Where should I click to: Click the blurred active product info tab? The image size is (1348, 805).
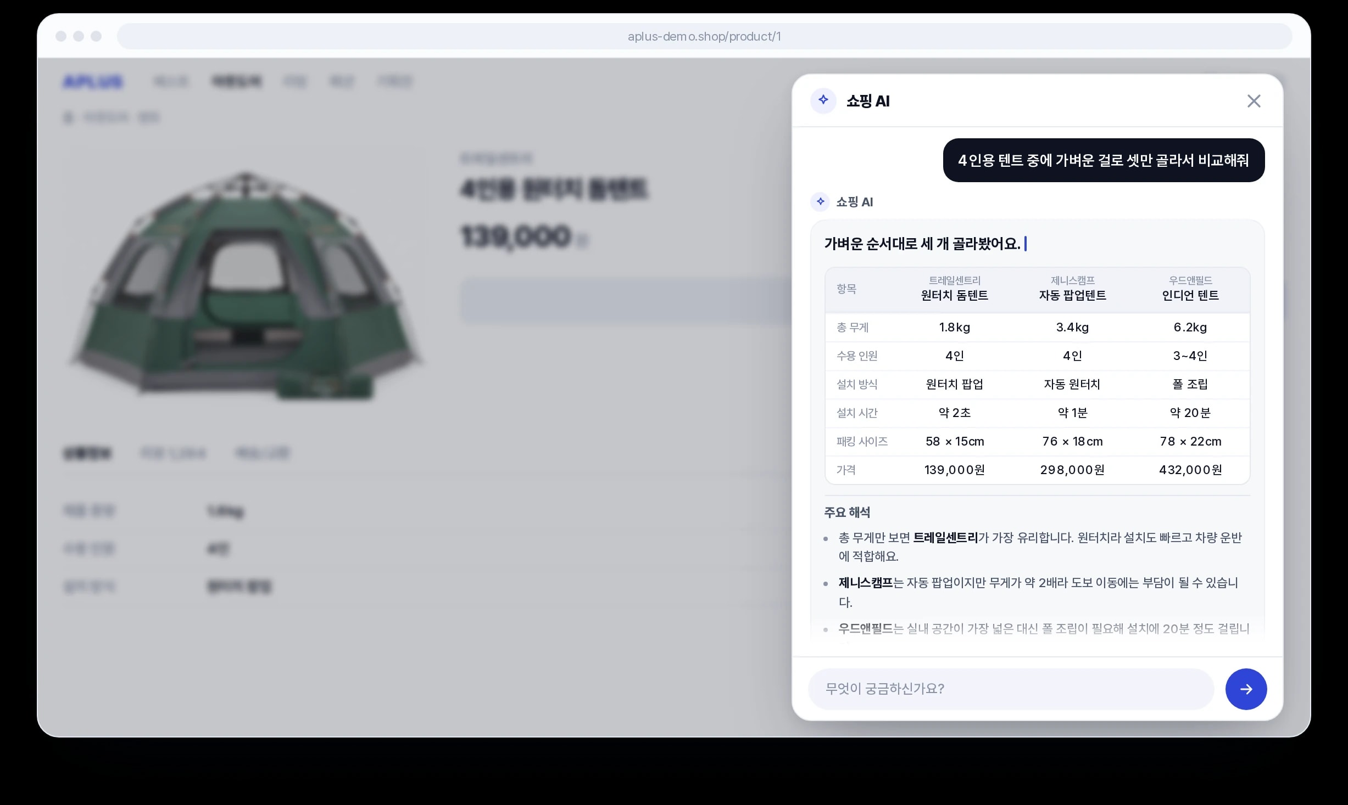click(x=88, y=453)
